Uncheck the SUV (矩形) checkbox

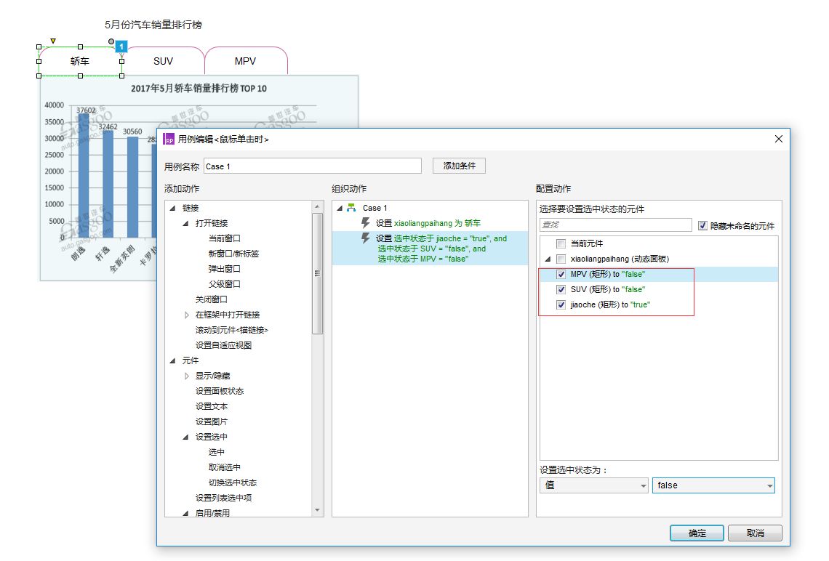(561, 289)
